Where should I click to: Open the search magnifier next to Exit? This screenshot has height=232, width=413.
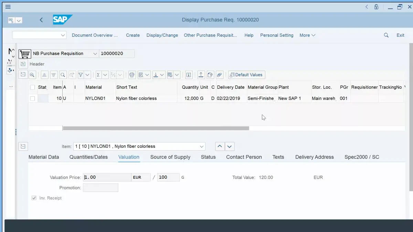(x=386, y=35)
